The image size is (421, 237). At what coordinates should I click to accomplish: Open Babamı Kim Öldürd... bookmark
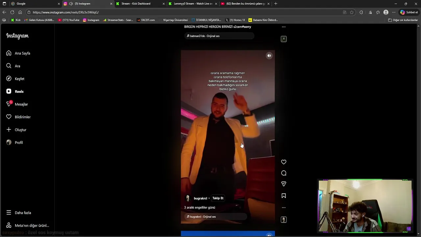point(263,20)
